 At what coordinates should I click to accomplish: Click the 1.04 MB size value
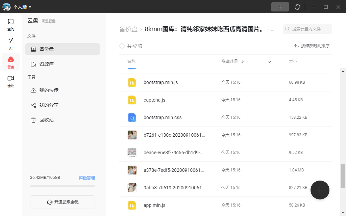[x=296, y=170]
